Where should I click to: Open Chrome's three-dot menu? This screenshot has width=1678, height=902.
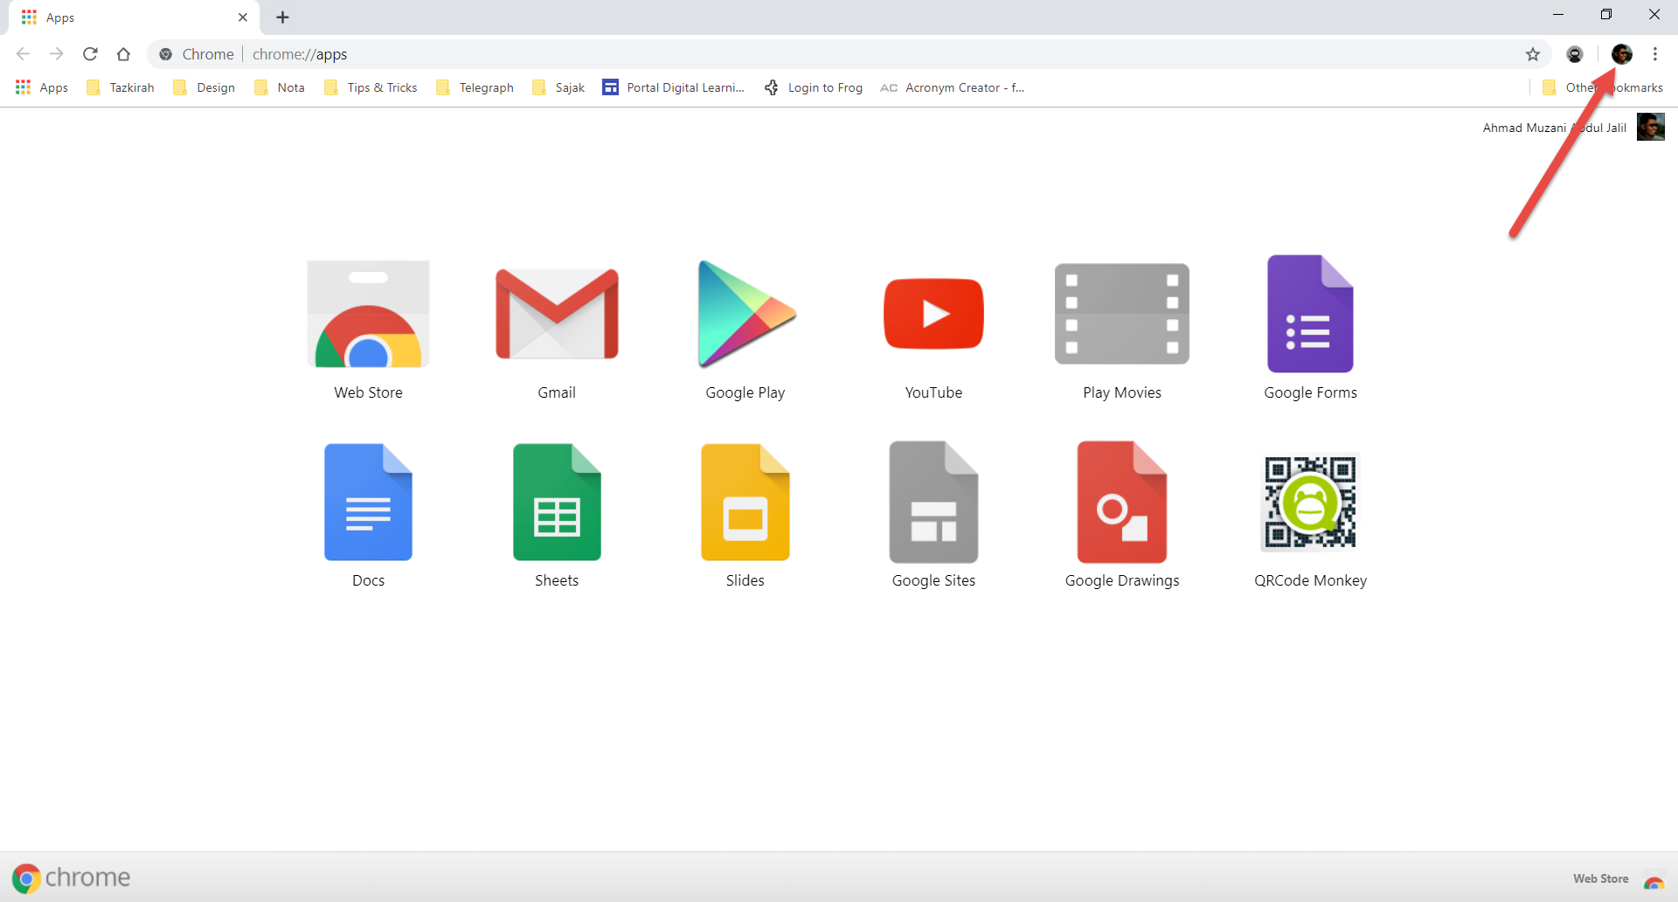pyautogui.click(x=1655, y=54)
